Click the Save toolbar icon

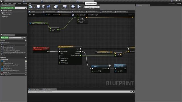38,7
